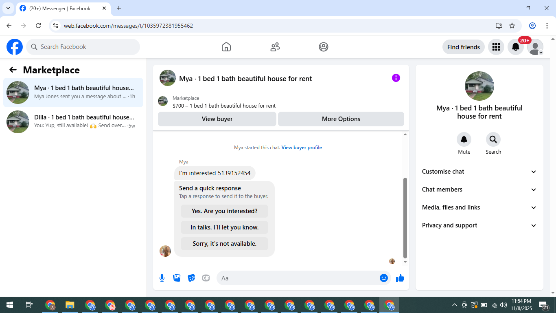556x313 pixels.
Task: Expand Media, files and links section
Action: (x=479, y=207)
